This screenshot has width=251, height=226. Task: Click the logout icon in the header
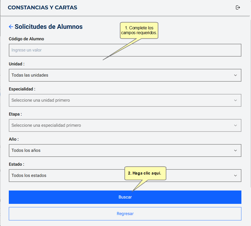click(x=238, y=7)
